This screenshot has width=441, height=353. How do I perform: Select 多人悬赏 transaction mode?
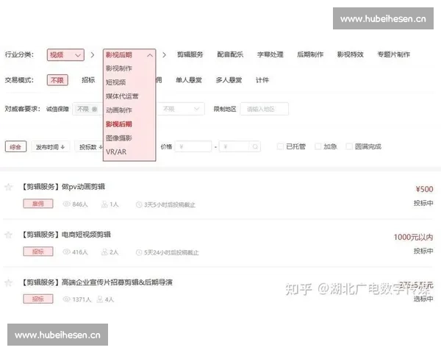(229, 80)
